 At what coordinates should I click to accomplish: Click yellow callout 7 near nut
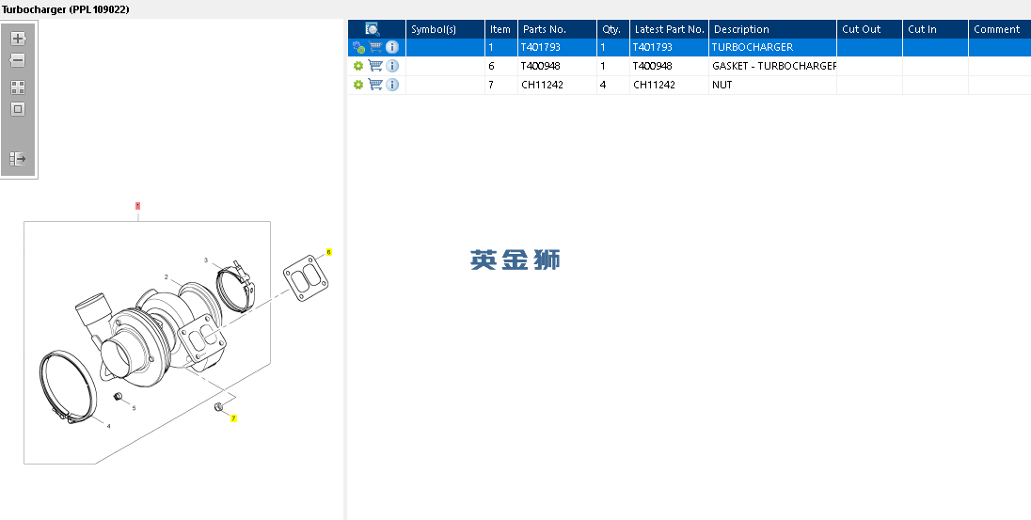point(233,418)
